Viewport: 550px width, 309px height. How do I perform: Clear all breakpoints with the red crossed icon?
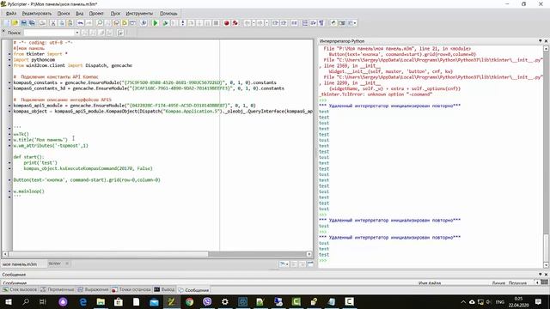(x=235, y=23)
